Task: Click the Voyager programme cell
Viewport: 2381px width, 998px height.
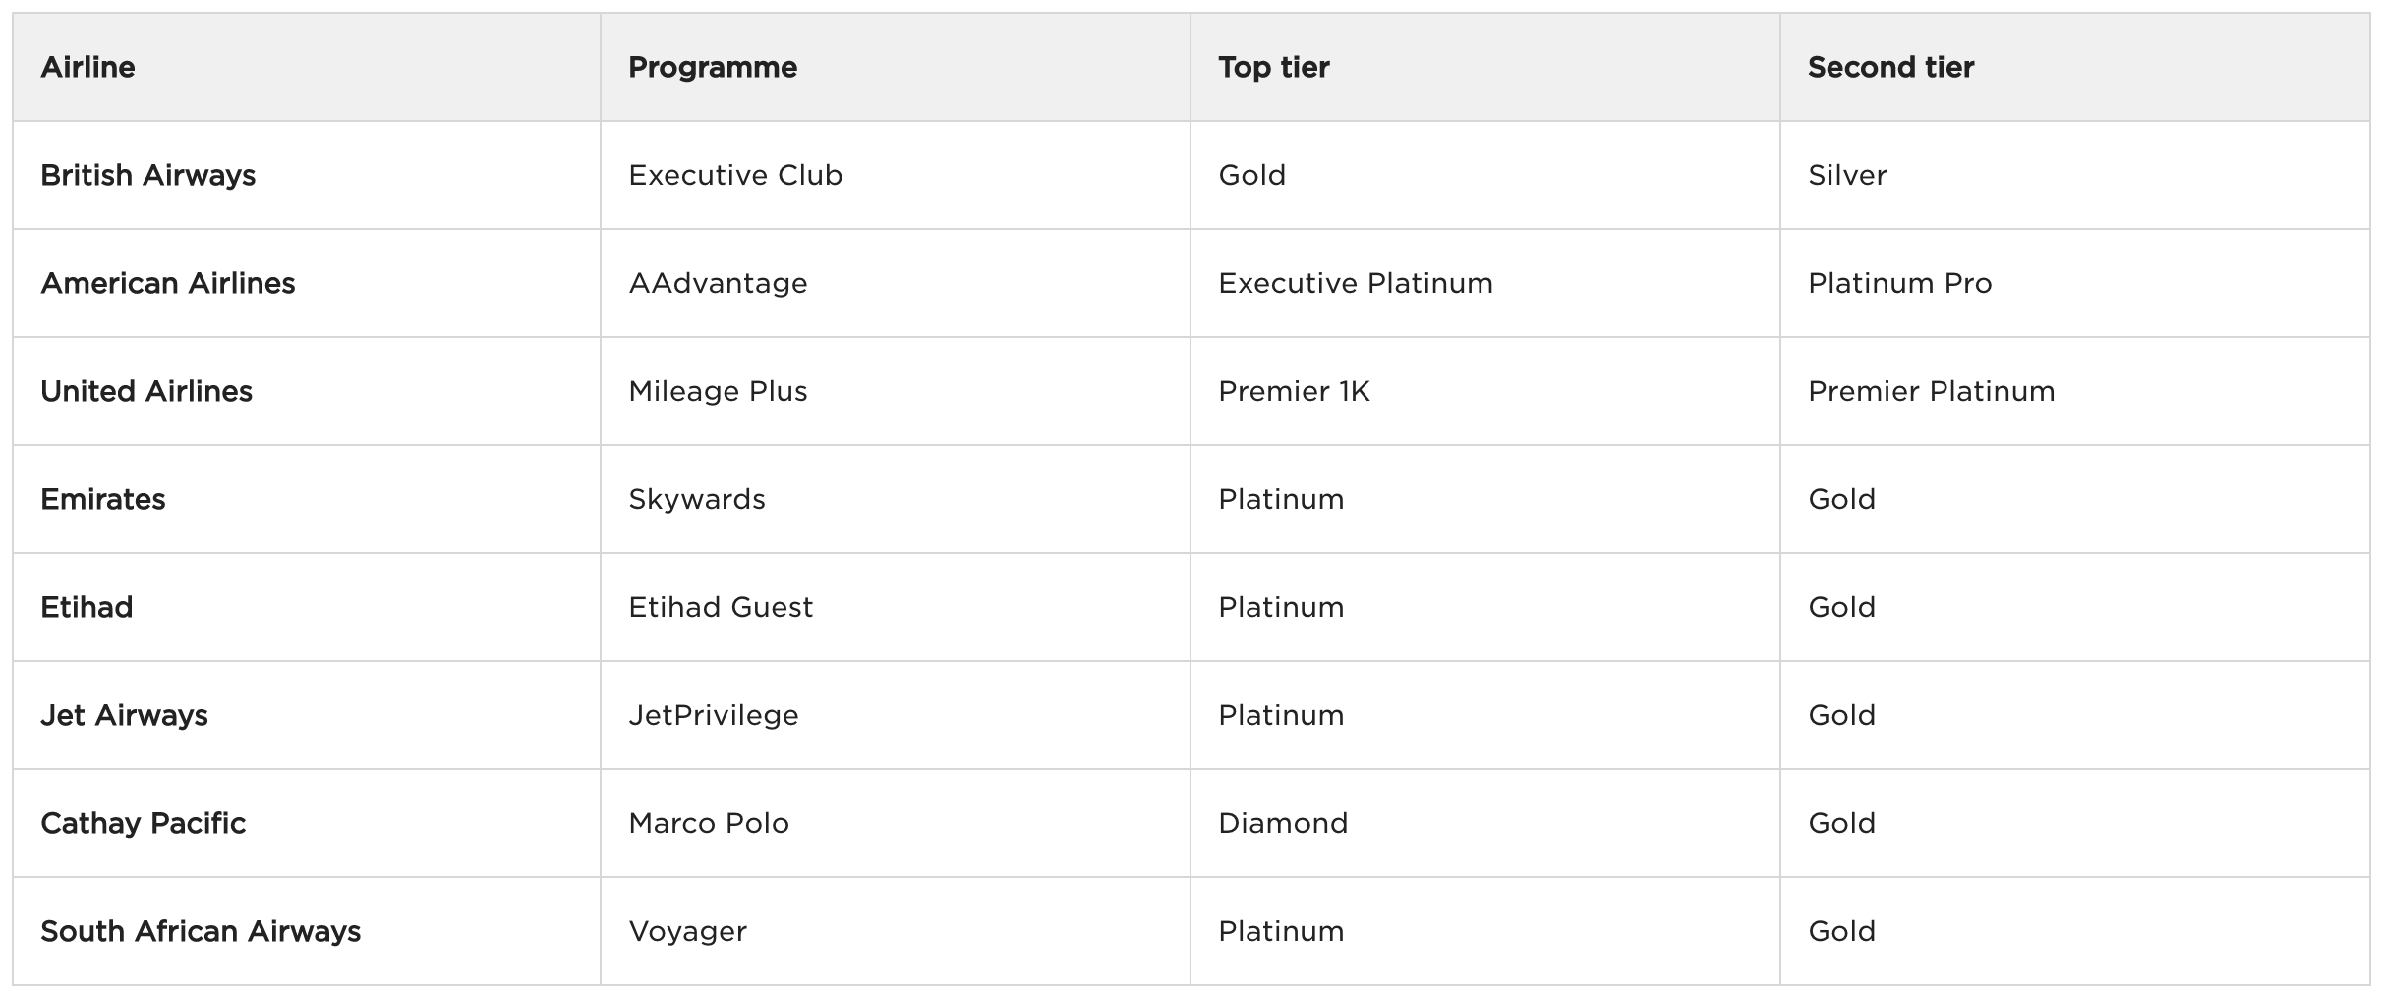Action: coord(688,931)
